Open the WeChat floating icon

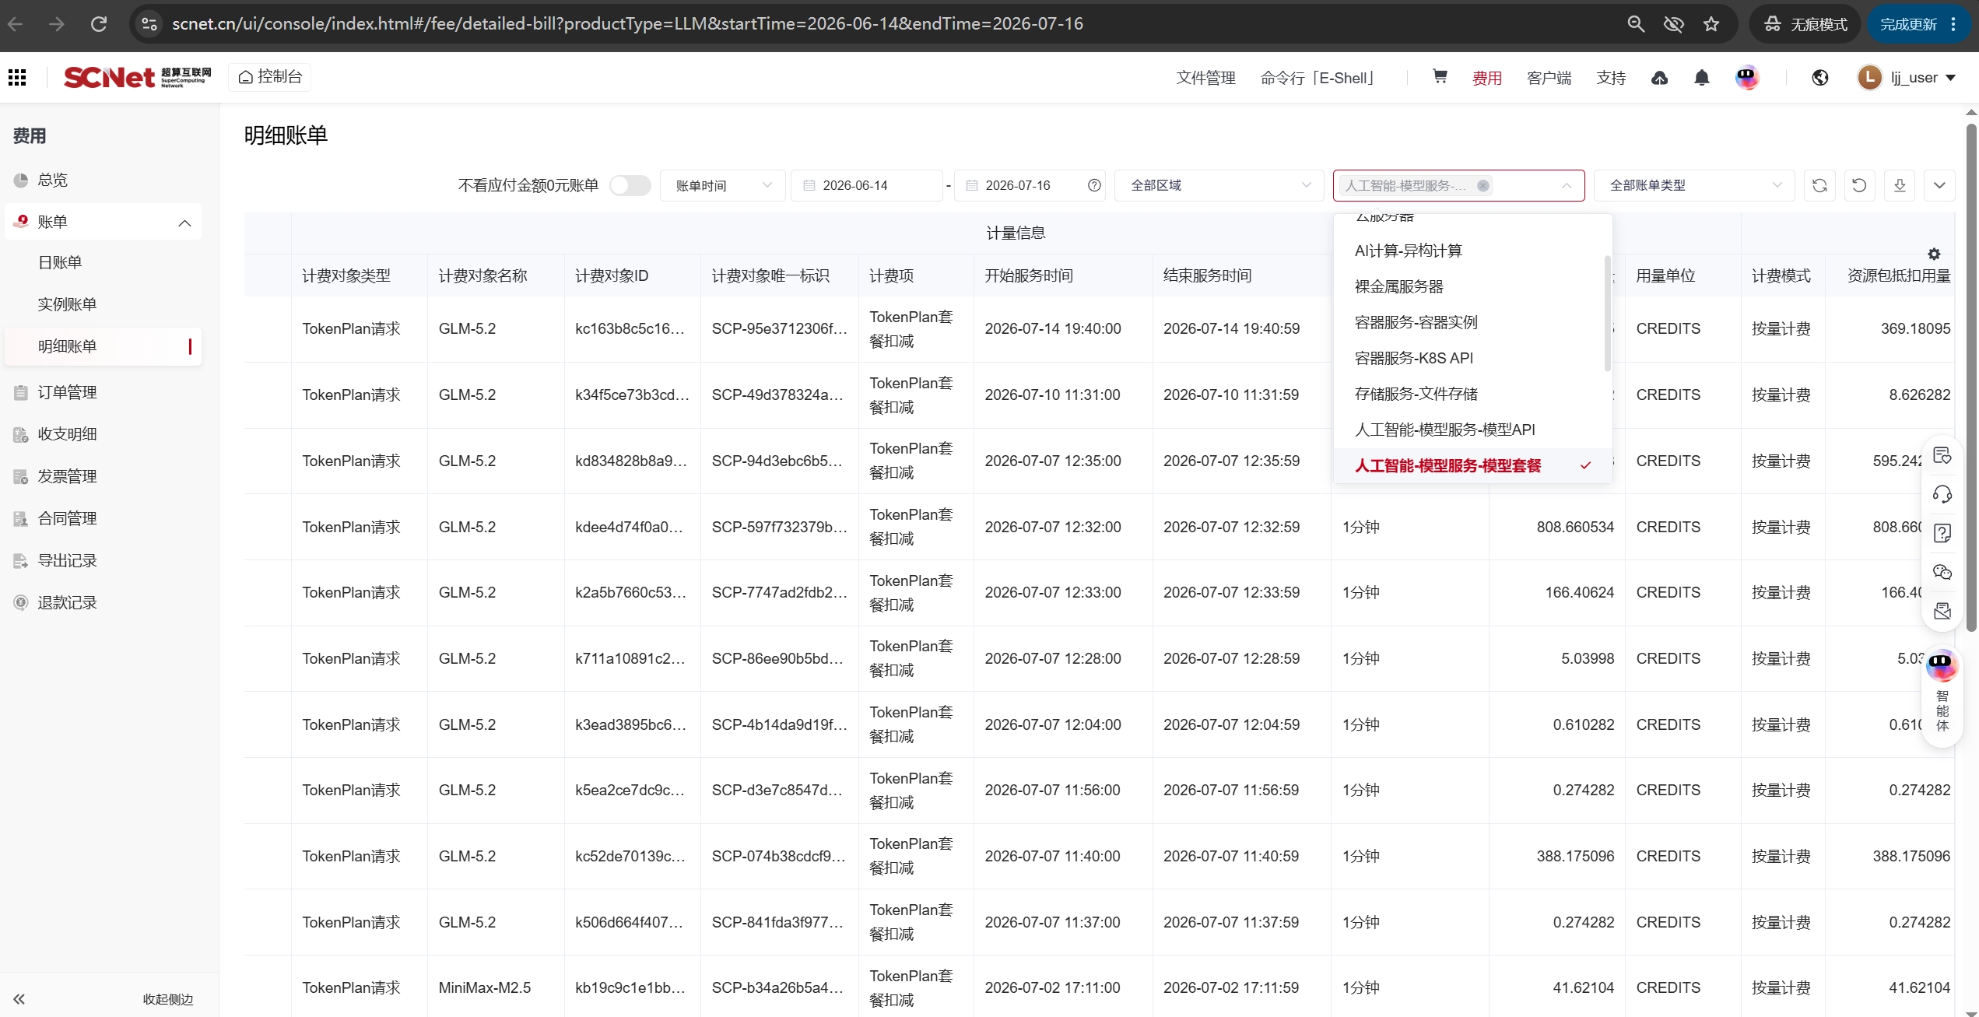pos(1942,573)
